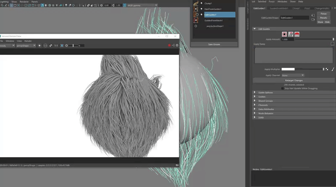Open the viewport Panels menu

(x=34, y=2)
